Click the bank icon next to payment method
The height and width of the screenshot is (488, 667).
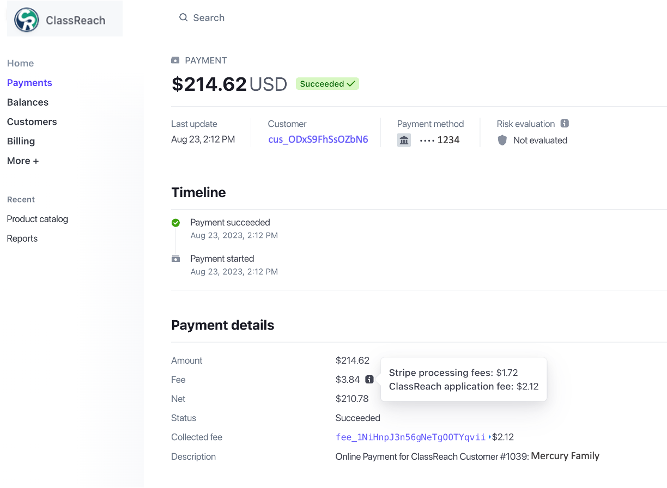[x=404, y=140]
